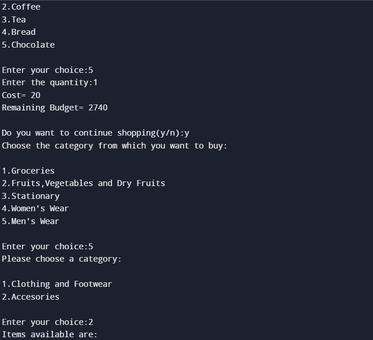Click the '2.Accesories' option line
This screenshot has width=373, height=340.
click(x=31, y=296)
